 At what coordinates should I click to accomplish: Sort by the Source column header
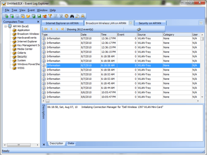point(150,35)
